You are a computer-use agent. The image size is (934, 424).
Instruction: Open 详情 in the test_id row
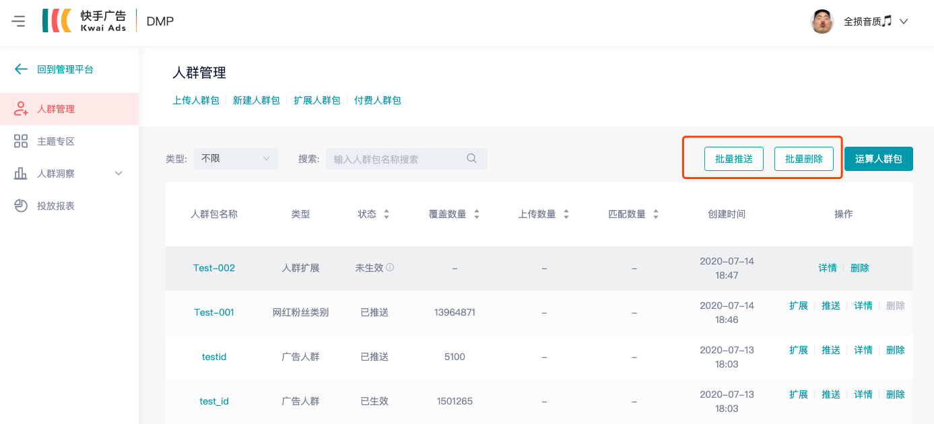tap(863, 394)
